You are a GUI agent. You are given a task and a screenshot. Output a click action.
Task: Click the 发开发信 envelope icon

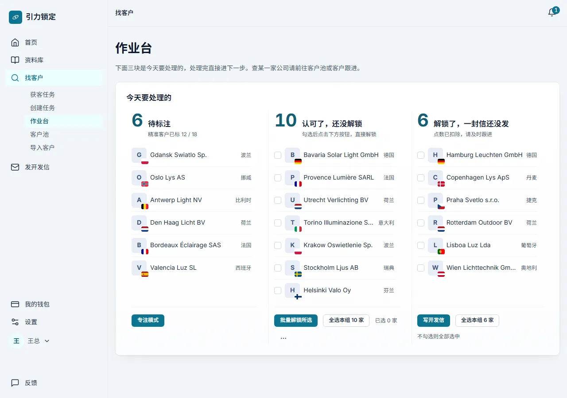click(15, 167)
